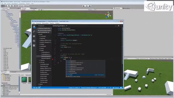The width and height of the screenshot is (174, 98).
Task: Toggle Maximize on Play in Game view
Action: [154, 59]
